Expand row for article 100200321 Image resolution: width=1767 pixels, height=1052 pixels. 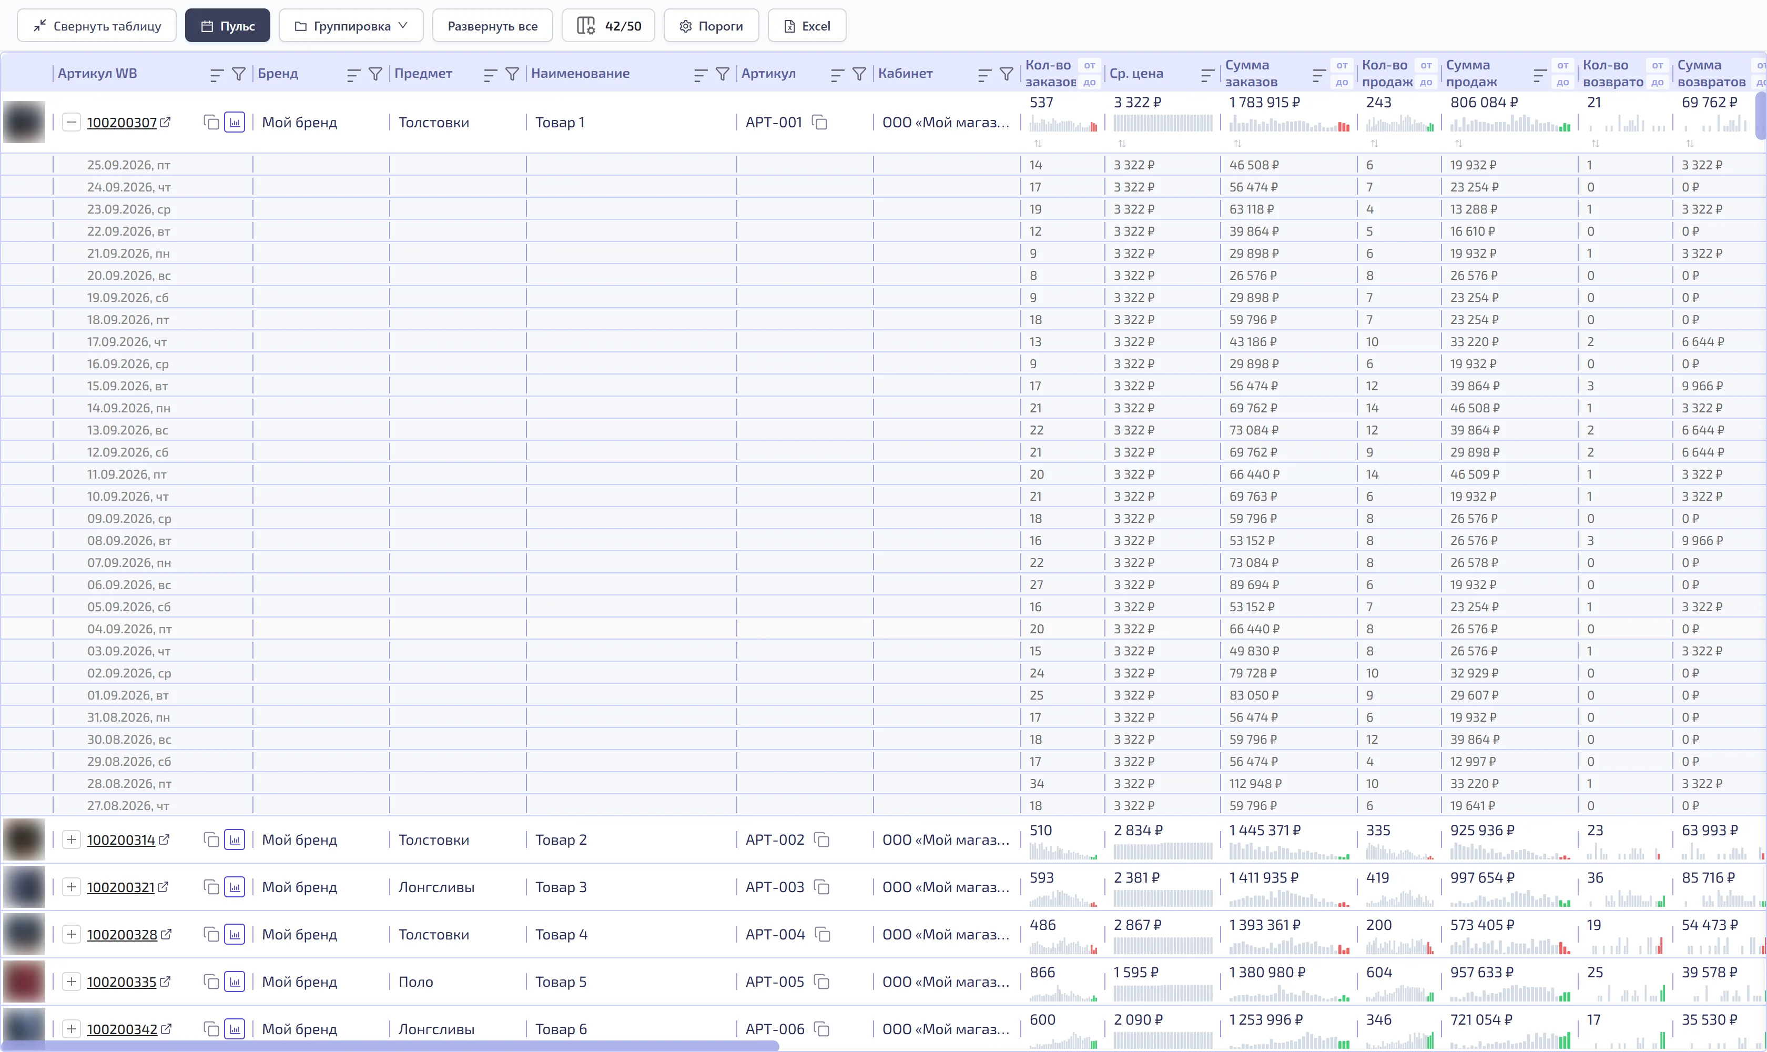pos(71,887)
